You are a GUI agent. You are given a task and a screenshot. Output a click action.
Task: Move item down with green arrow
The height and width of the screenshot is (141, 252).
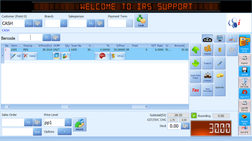(x=196, y=63)
